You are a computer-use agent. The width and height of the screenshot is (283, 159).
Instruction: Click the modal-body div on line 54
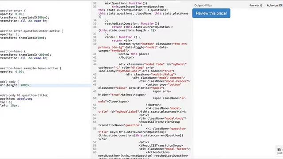click(163, 118)
